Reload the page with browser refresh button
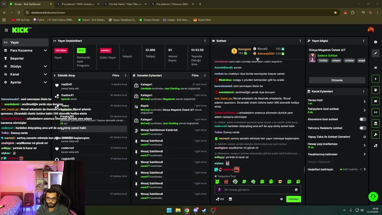This screenshot has height=215, width=382. [19, 13]
